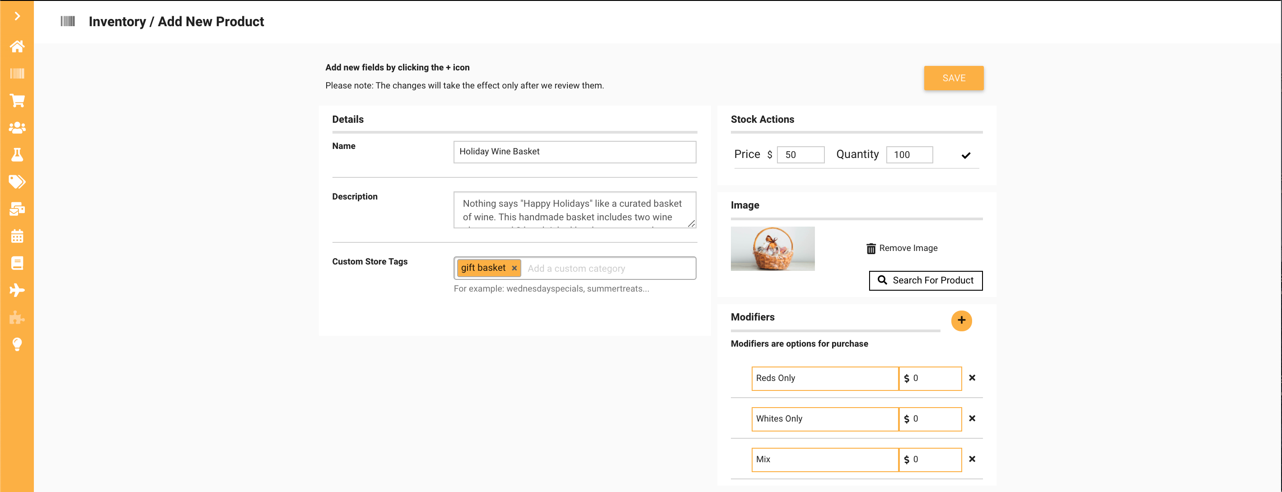
Task: Click the flask sidebar icon
Action: (x=17, y=155)
